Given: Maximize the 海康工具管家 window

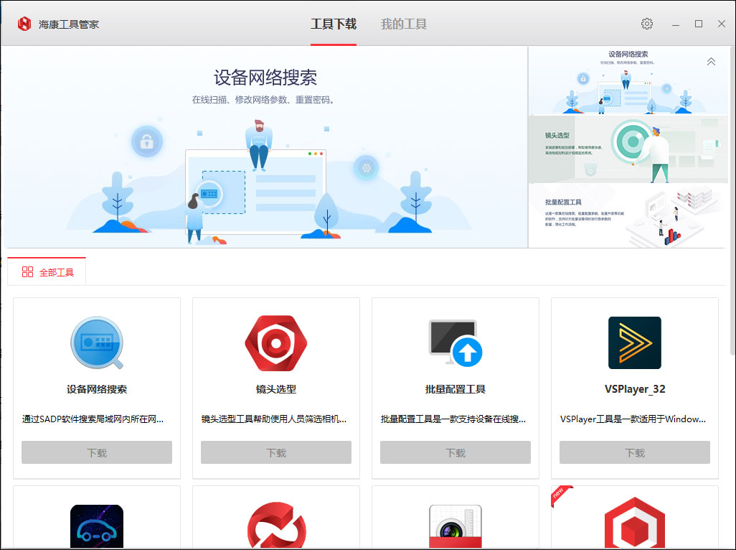Looking at the screenshot, I should [x=699, y=24].
